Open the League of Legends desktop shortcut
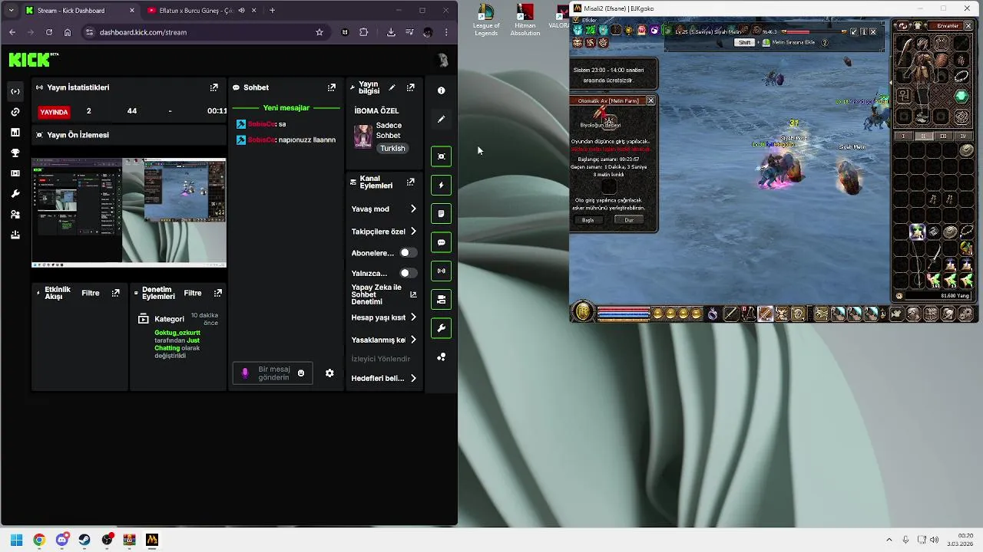The width and height of the screenshot is (983, 552). point(486,19)
